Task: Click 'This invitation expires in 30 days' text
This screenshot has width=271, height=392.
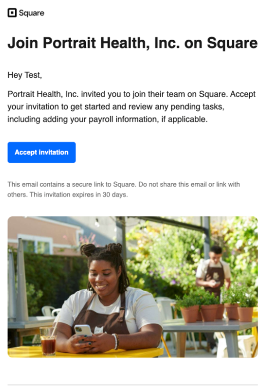Action: point(78,194)
